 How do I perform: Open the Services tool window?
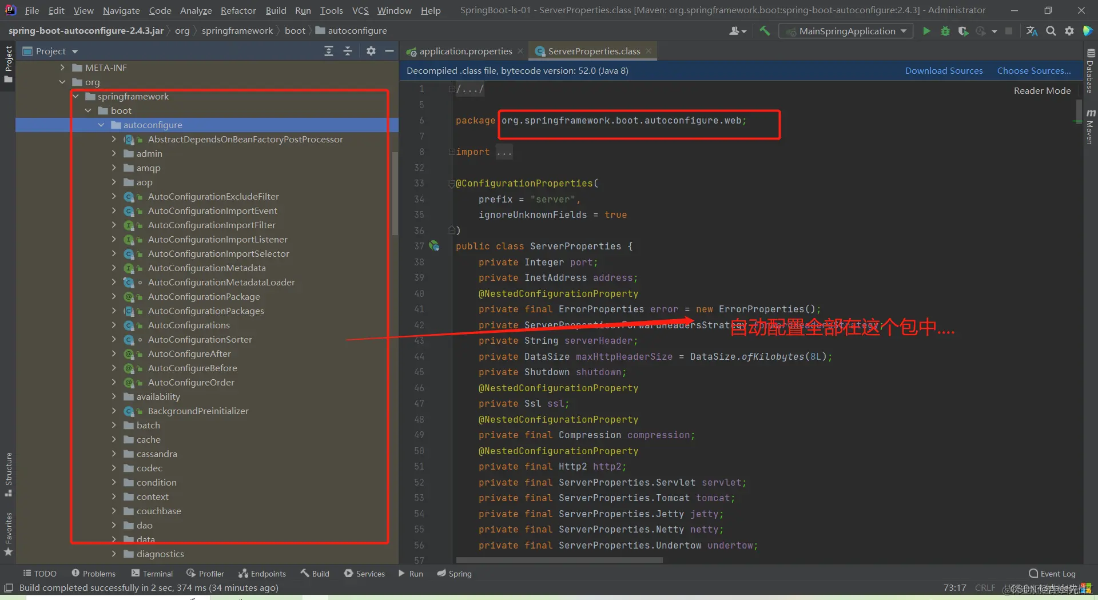pos(365,574)
